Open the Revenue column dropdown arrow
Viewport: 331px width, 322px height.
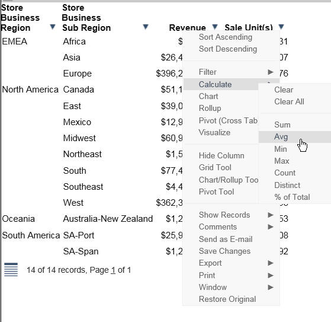point(215,27)
